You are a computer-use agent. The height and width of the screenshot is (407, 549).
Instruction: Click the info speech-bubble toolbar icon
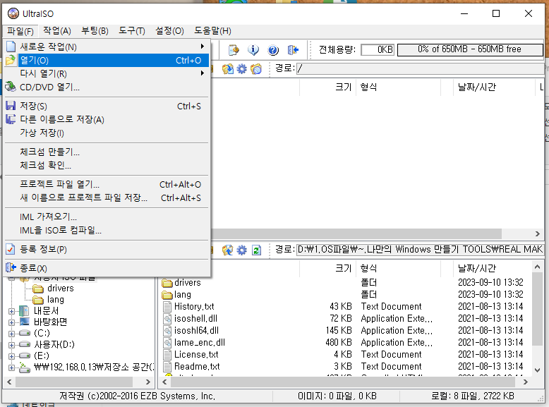click(x=253, y=50)
